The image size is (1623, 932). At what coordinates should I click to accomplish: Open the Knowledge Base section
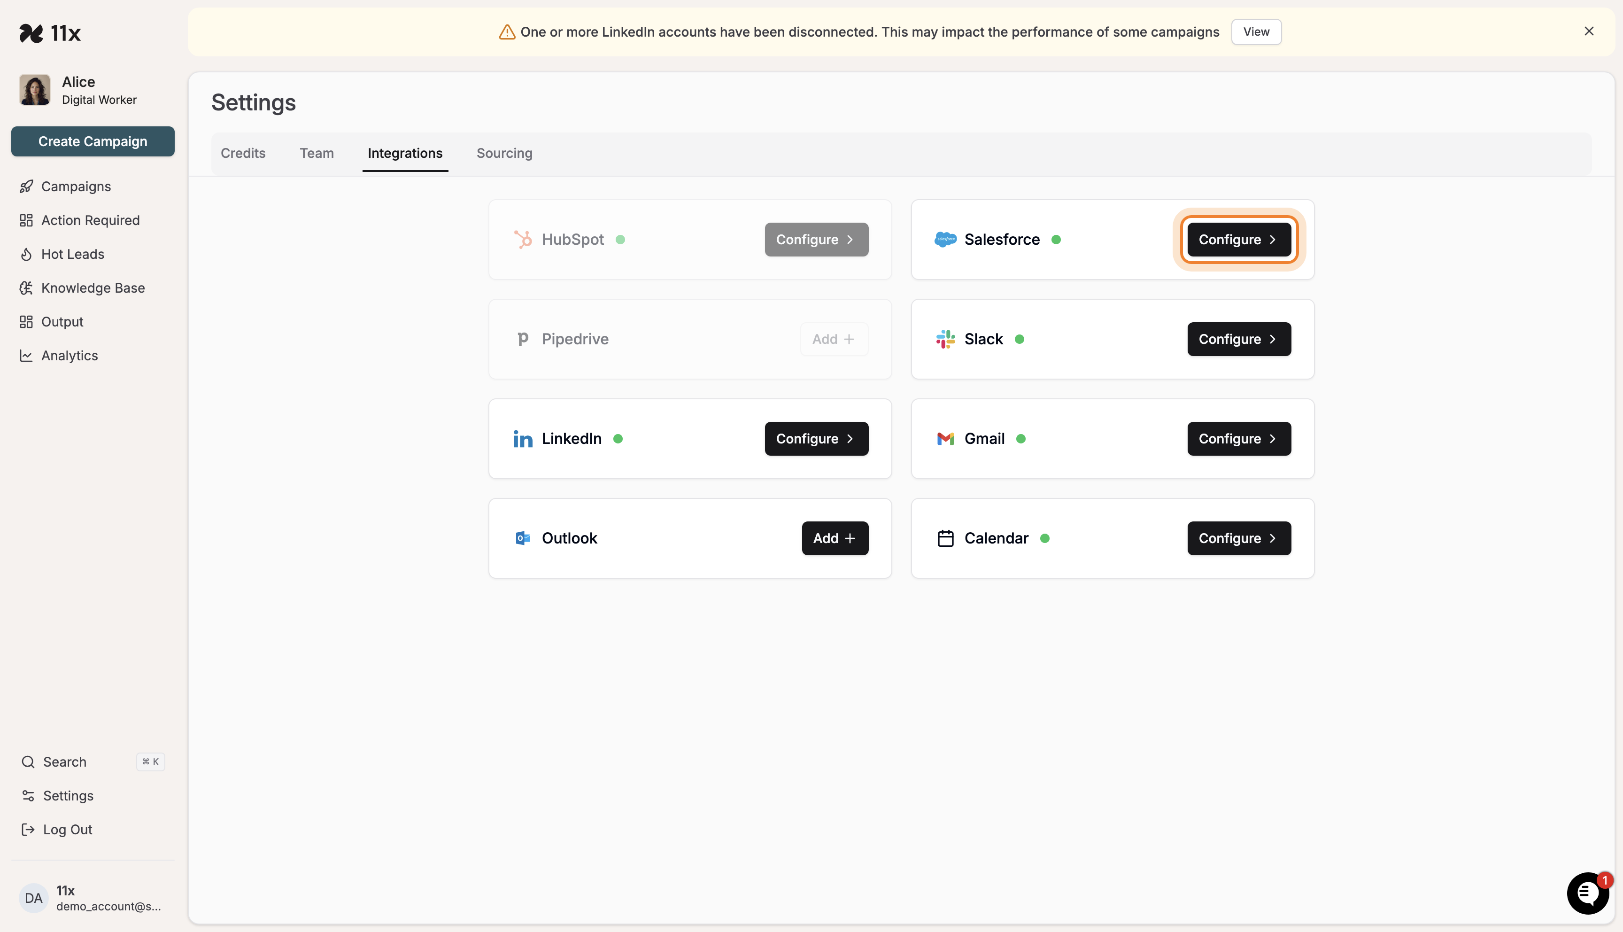click(x=93, y=288)
